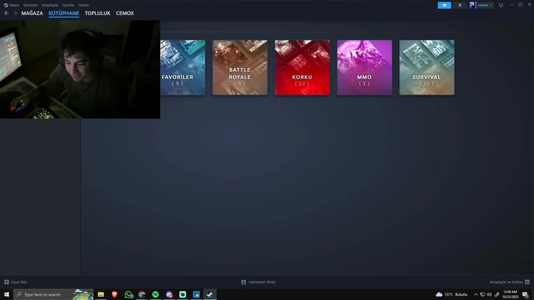
Task: Open the CEMOX profile tab
Action: coord(125,13)
